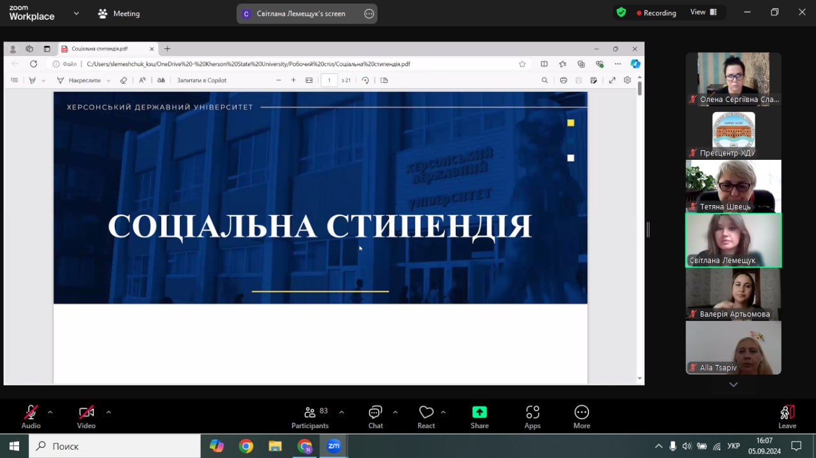Click the Edge address bar URL
The image size is (816, 458).
249,64
